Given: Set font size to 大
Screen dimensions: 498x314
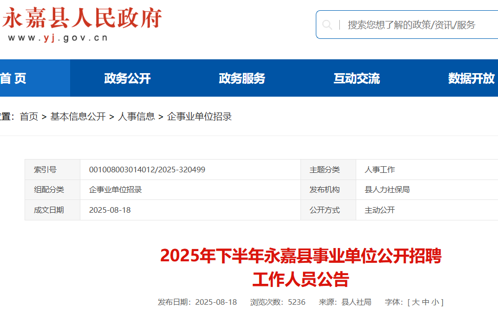Looking at the screenshot, I should [416, 302].
